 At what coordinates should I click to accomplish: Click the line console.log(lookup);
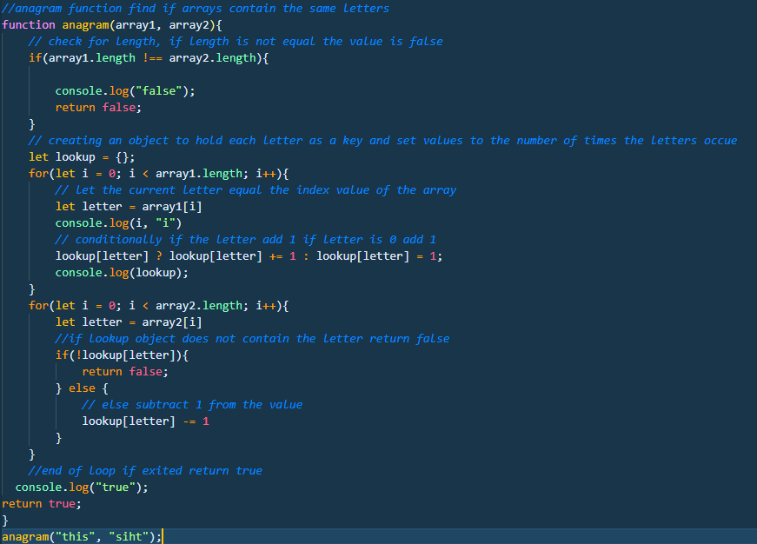[122, 272]
